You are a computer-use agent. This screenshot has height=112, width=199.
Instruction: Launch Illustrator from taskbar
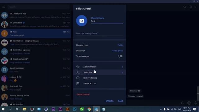(67, 109)
